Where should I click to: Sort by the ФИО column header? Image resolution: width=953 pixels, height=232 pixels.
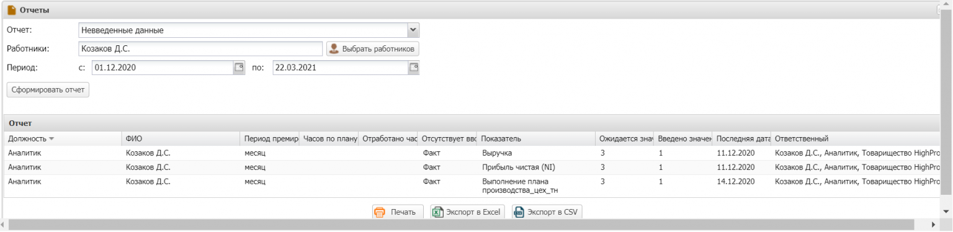point(181,138)
